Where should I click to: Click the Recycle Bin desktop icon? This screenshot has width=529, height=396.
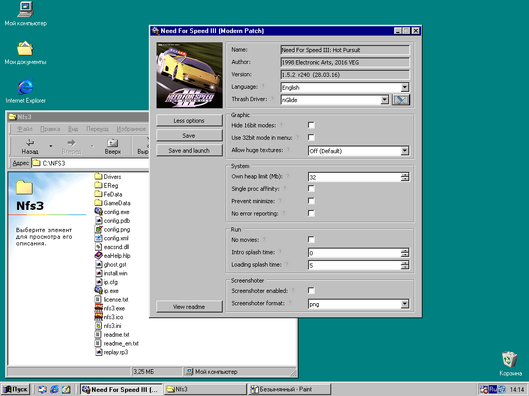click(x=510, y=359)
